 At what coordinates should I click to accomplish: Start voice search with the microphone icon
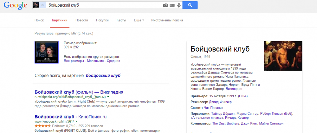click(x=179, y=5)
